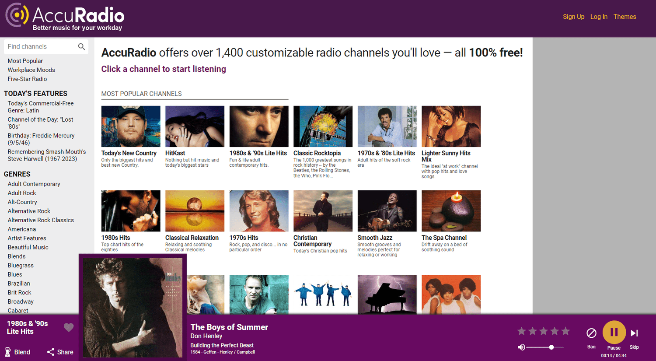This screenshot has height=361, width=656.
Task: Select the Broadway genre
Action: pos(21,301)
